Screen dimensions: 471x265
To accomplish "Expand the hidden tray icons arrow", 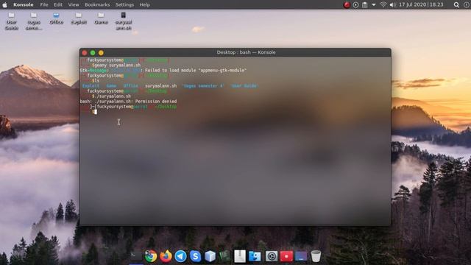I will (374, 5).
